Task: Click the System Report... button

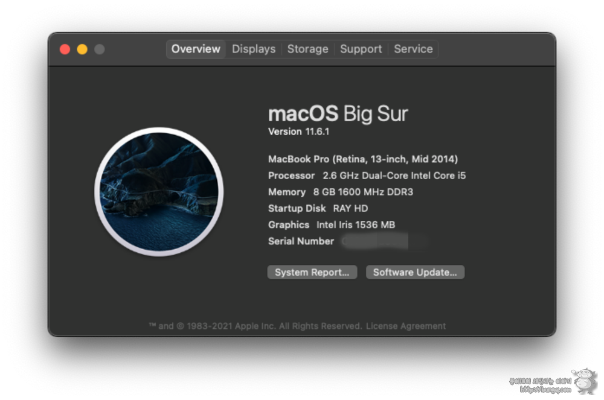Action: tap(312, 272)
